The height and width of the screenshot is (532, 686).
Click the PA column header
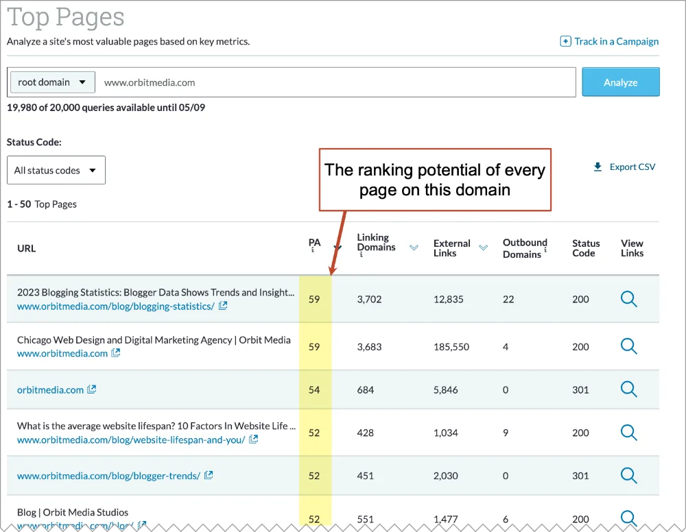tap(314, 243)
